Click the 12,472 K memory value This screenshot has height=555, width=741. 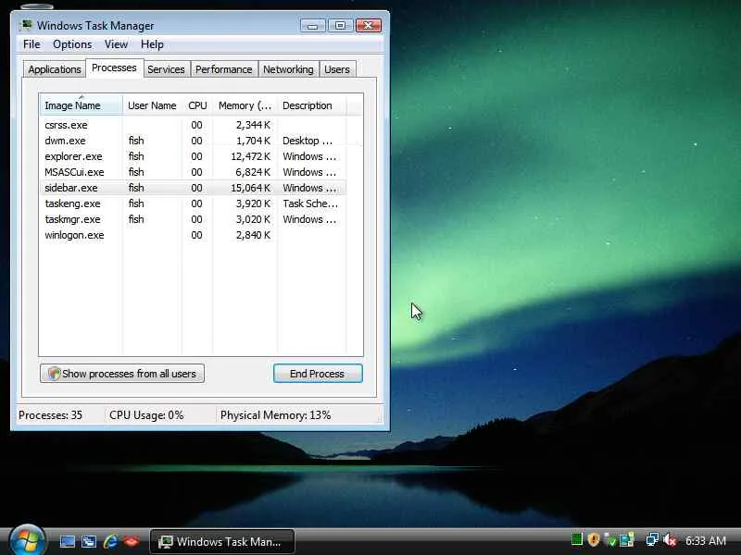pyautogui.click(x=250, y=156)
